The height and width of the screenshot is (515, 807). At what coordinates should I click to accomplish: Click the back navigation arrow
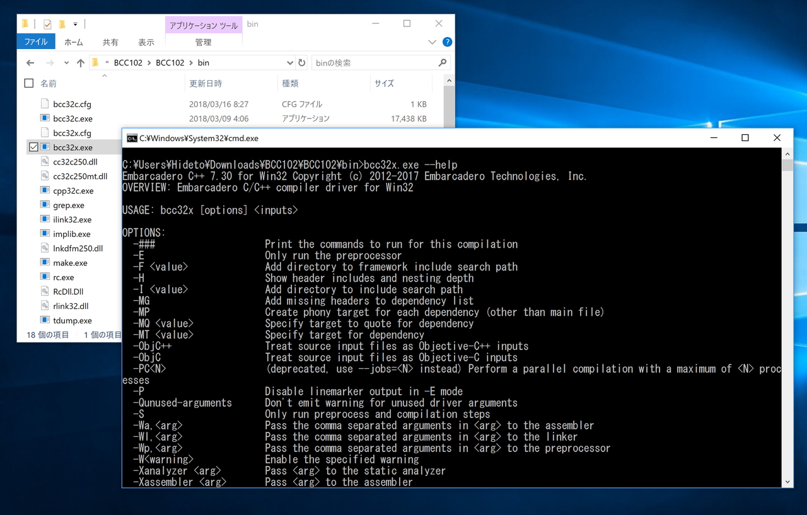pyautogui.click(x=30, y=62)
